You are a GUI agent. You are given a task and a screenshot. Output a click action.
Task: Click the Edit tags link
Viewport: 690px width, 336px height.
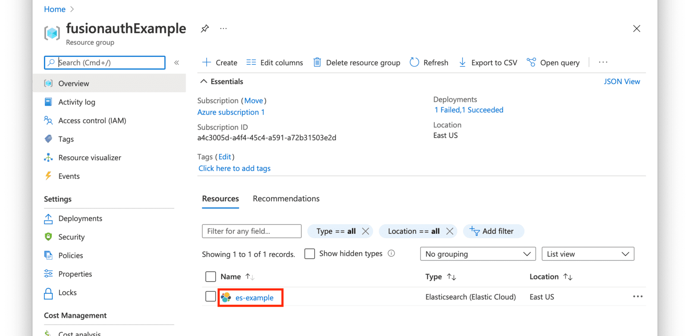pyautogui.click(x=225, y=157)
